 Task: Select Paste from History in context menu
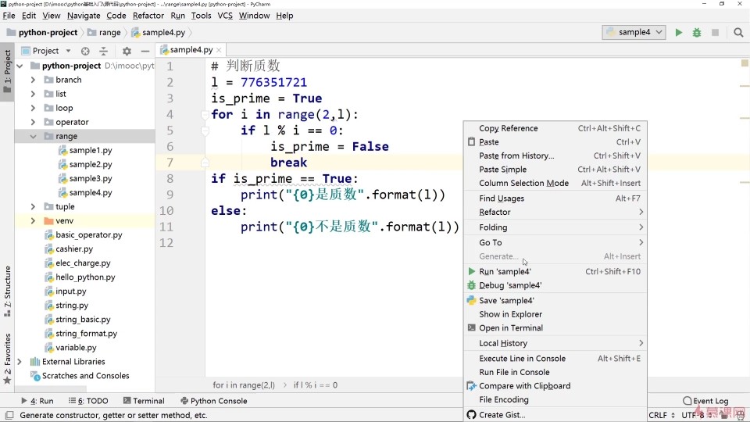[x=555, y=156]
